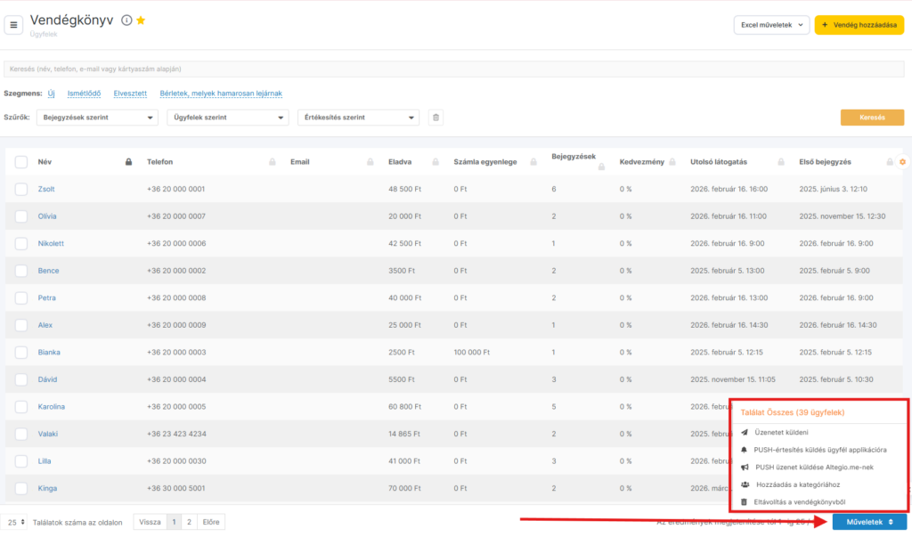912x537 pixels.
Task: Open the hamburger sidebar menu
Action: [x=14, y=25]
